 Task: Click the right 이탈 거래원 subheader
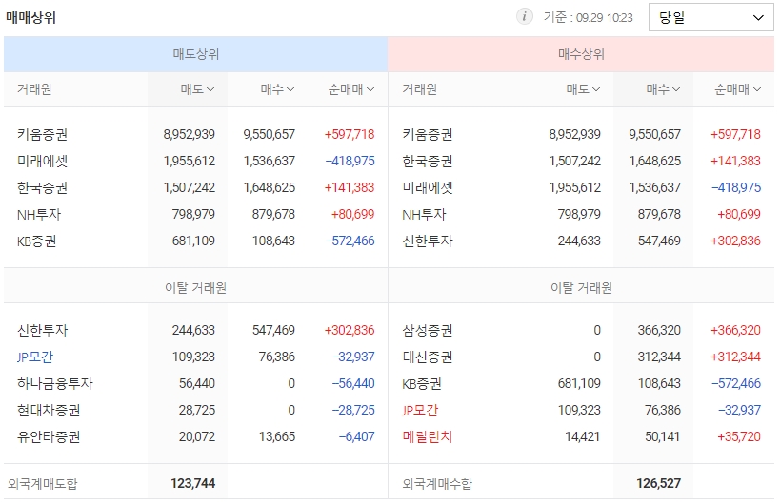click(581, 288)
